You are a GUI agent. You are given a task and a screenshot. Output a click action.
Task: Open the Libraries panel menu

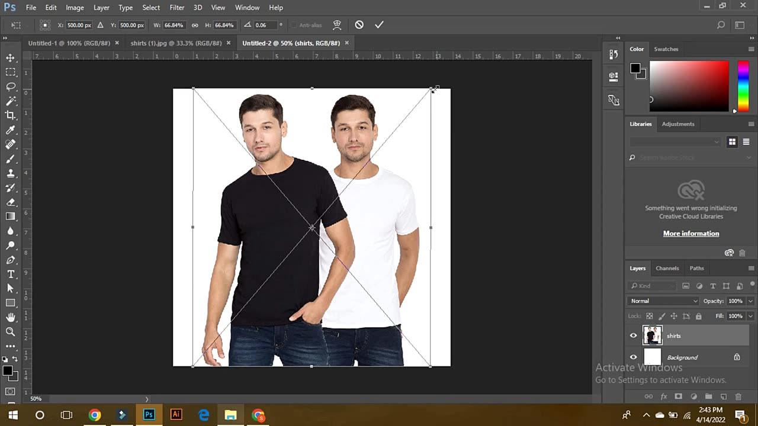[x=751, y=124]
